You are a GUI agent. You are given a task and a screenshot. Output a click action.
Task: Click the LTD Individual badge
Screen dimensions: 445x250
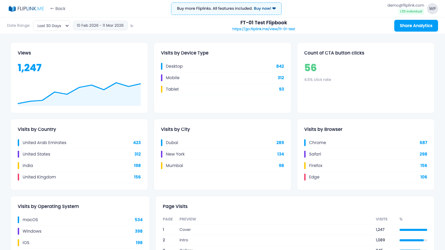[x=411, y=11]
